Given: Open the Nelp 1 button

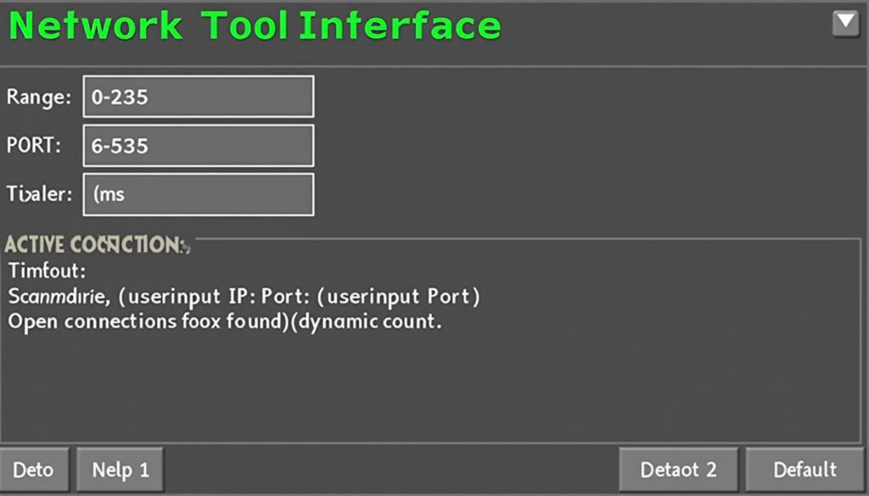Looking at the screenshot, I should pyautogui.click(x=121, y=470).
